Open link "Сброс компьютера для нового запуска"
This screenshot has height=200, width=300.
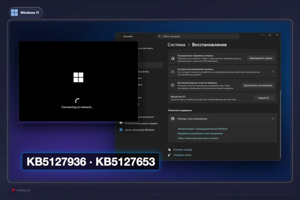[x=198, y=138]
